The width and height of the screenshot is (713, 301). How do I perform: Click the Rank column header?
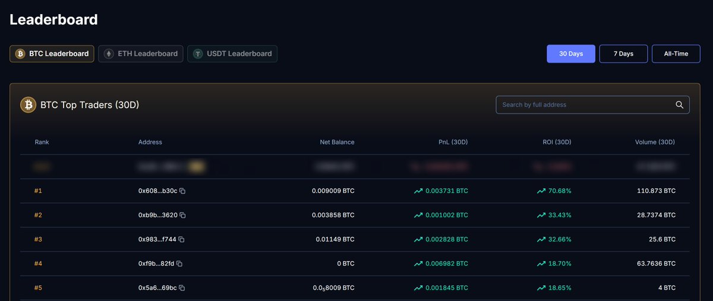pos(42,142)
